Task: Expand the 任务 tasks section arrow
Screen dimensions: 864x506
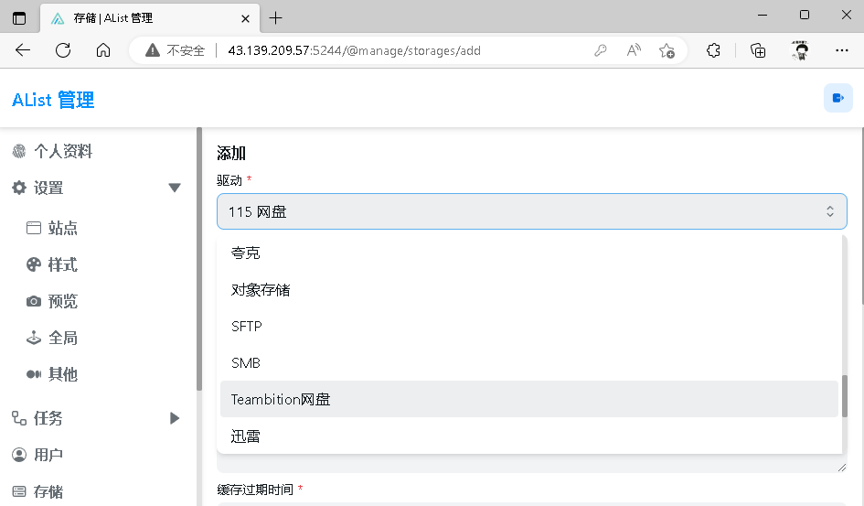Action: pyautogui.click(x=175, y=418)
